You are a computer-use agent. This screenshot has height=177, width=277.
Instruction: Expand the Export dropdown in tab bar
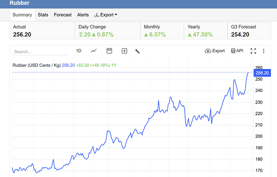tap(106, 15)
